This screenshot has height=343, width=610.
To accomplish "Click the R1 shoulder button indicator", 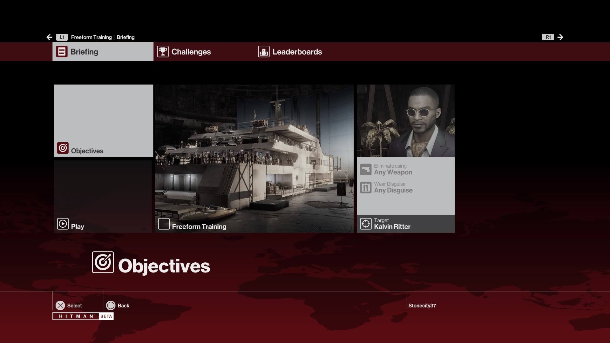I will [x=548, y=37].
